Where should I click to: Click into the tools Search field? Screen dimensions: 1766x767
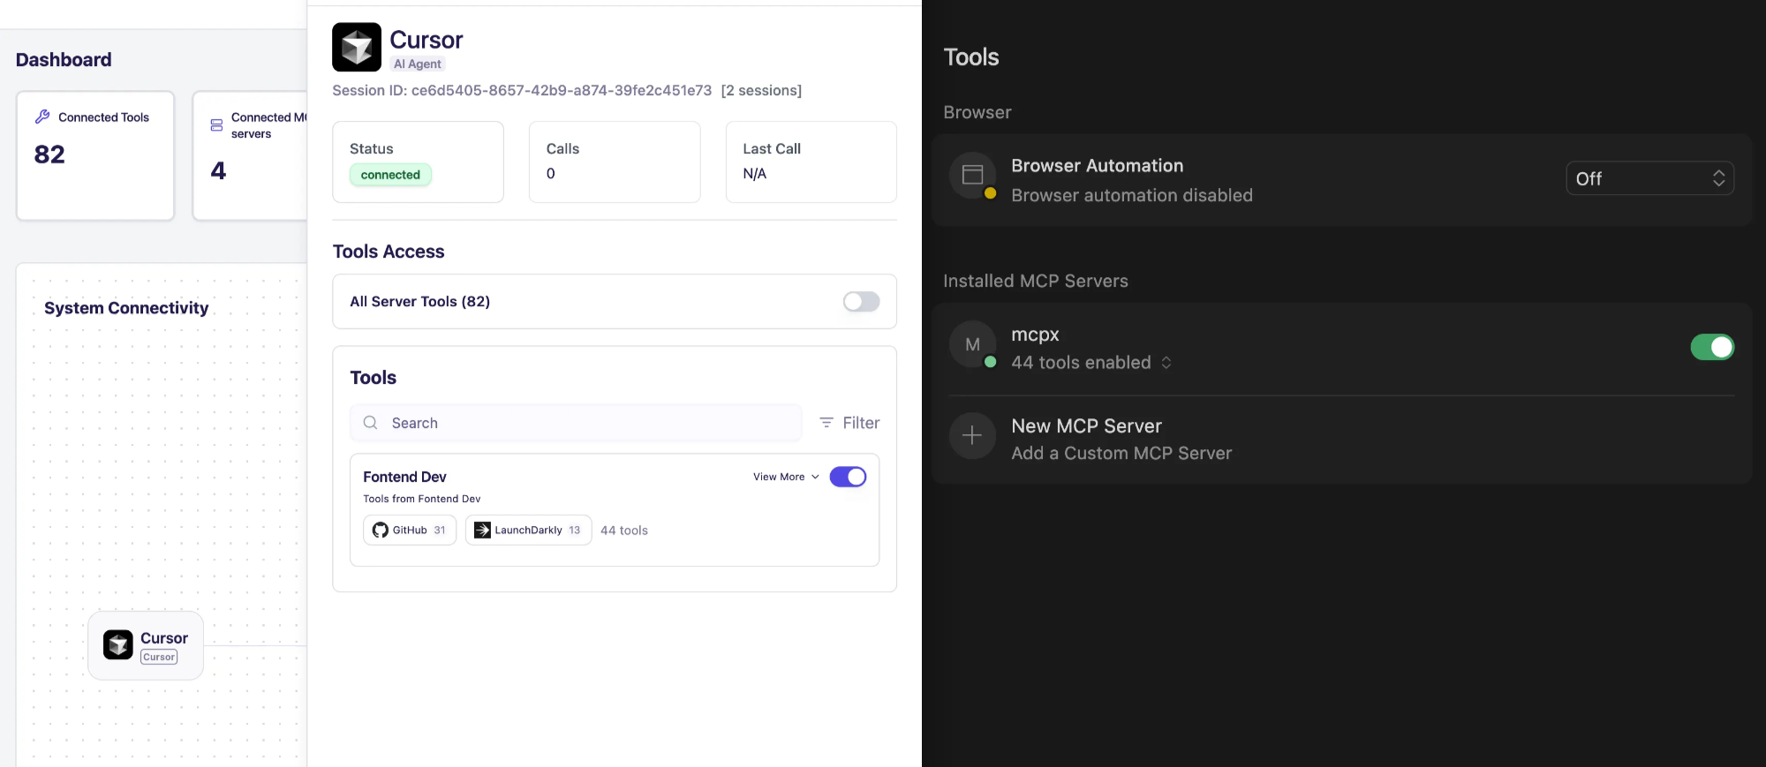576,423
